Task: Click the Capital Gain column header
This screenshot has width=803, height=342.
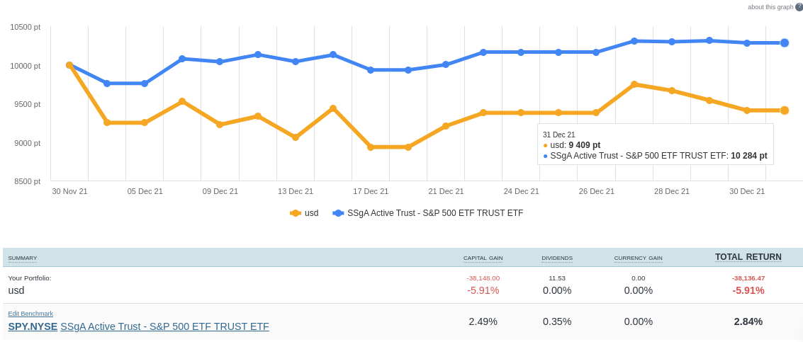Action: 483,258
